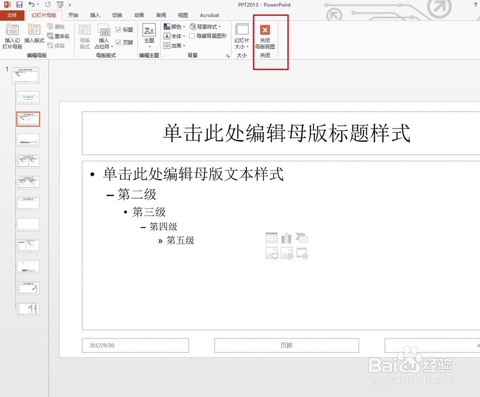Open Help question mark icon
The height and width of the screenshot is (397, 480).
(475, 5)
